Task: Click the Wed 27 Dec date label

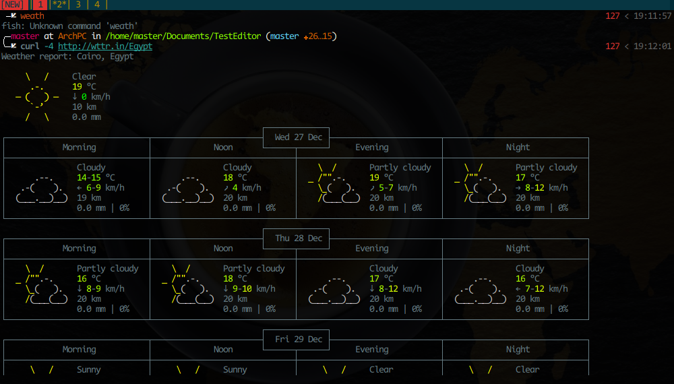Action: [298, 137]
